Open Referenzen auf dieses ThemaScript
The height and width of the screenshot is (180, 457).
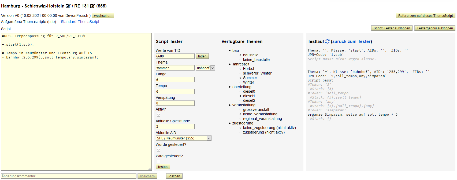point(425,16)
